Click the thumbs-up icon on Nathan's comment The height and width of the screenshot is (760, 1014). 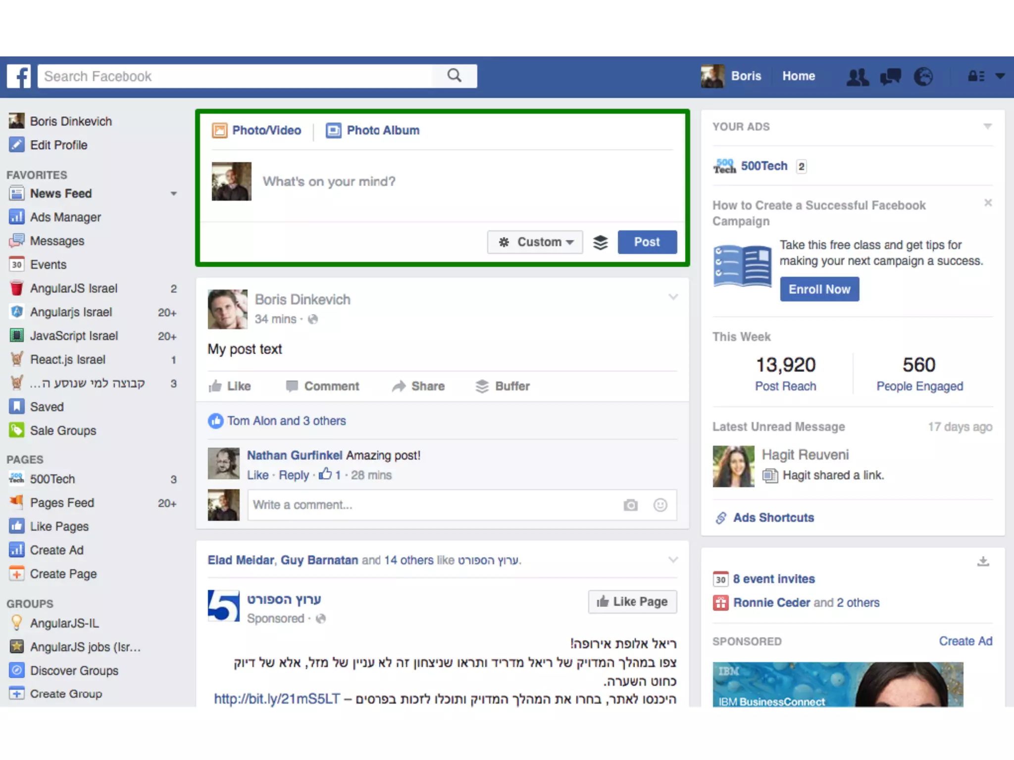(x=325, y=474)
